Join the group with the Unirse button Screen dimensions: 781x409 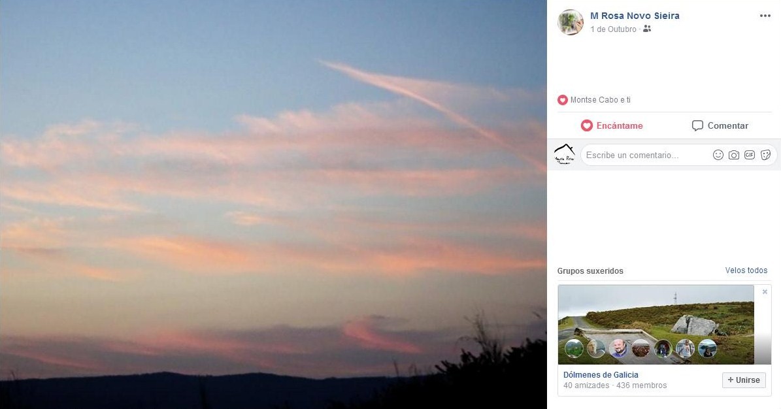tap(744, 380)
